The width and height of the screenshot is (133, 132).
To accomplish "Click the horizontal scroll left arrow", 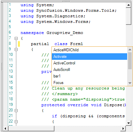I will click(x=5, y=129).
